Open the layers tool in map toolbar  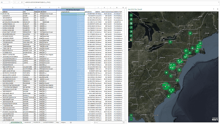[x=131, y=19]
